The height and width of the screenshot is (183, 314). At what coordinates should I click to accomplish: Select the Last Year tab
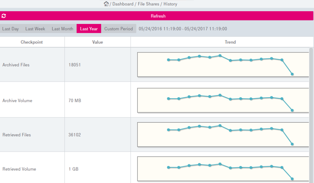pyautogui.click(x=89, y=29)
